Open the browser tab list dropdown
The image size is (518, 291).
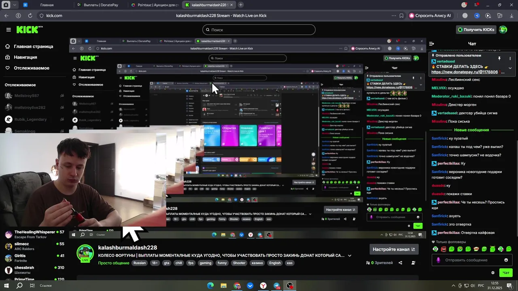click(15, 5)
